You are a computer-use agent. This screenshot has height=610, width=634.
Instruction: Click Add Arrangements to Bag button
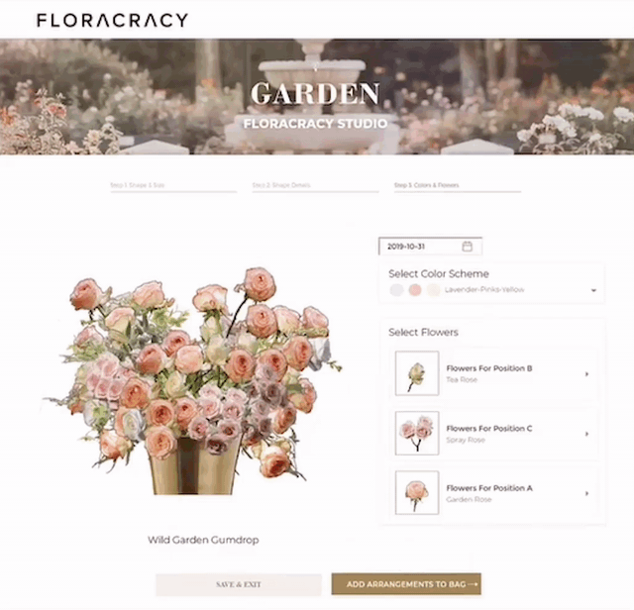pyautogui.click(x=406, y=584)
